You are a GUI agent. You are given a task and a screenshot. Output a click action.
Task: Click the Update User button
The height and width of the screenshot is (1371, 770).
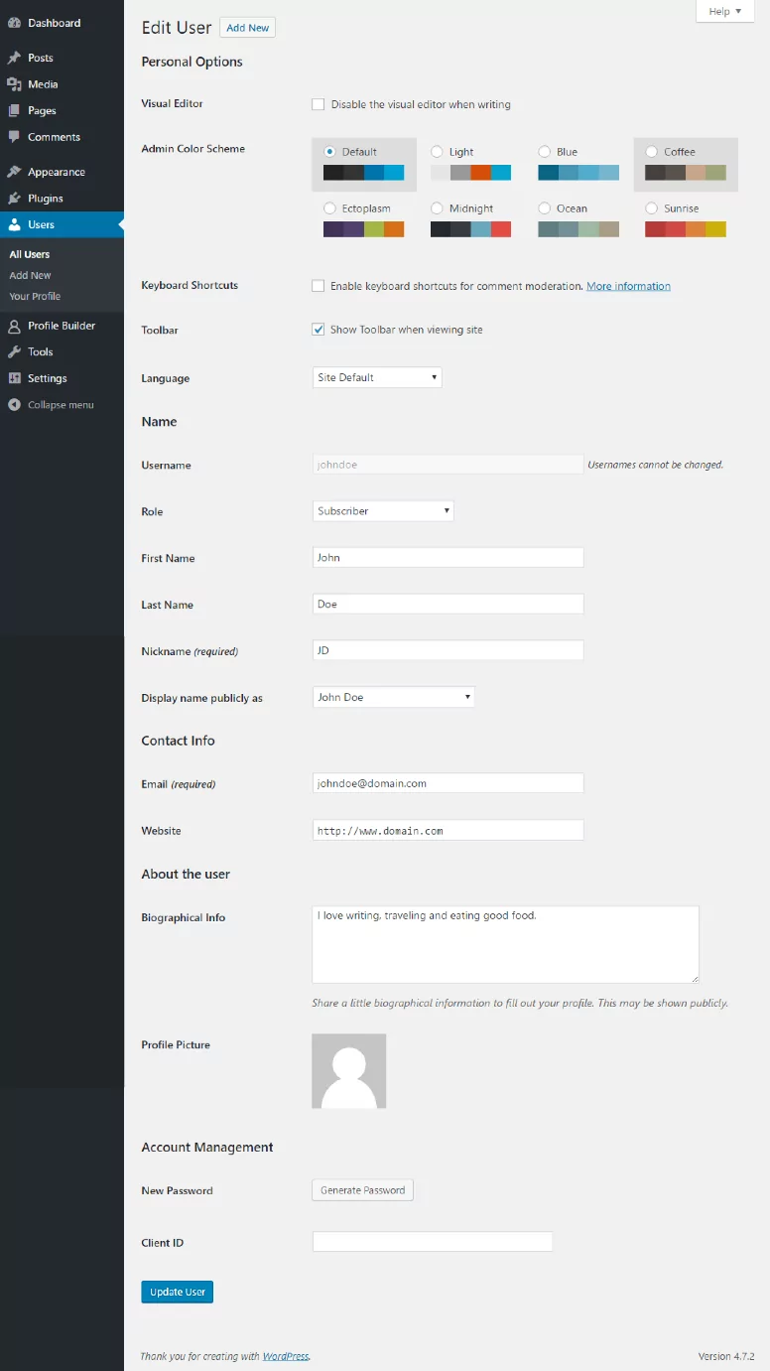click(x=178, y=1292)
